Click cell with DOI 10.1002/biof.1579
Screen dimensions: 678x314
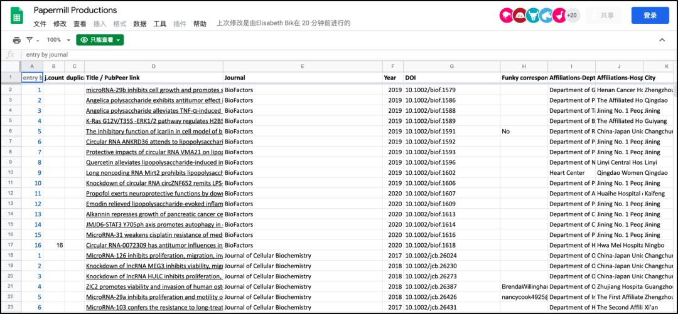[x=452, y=90]
